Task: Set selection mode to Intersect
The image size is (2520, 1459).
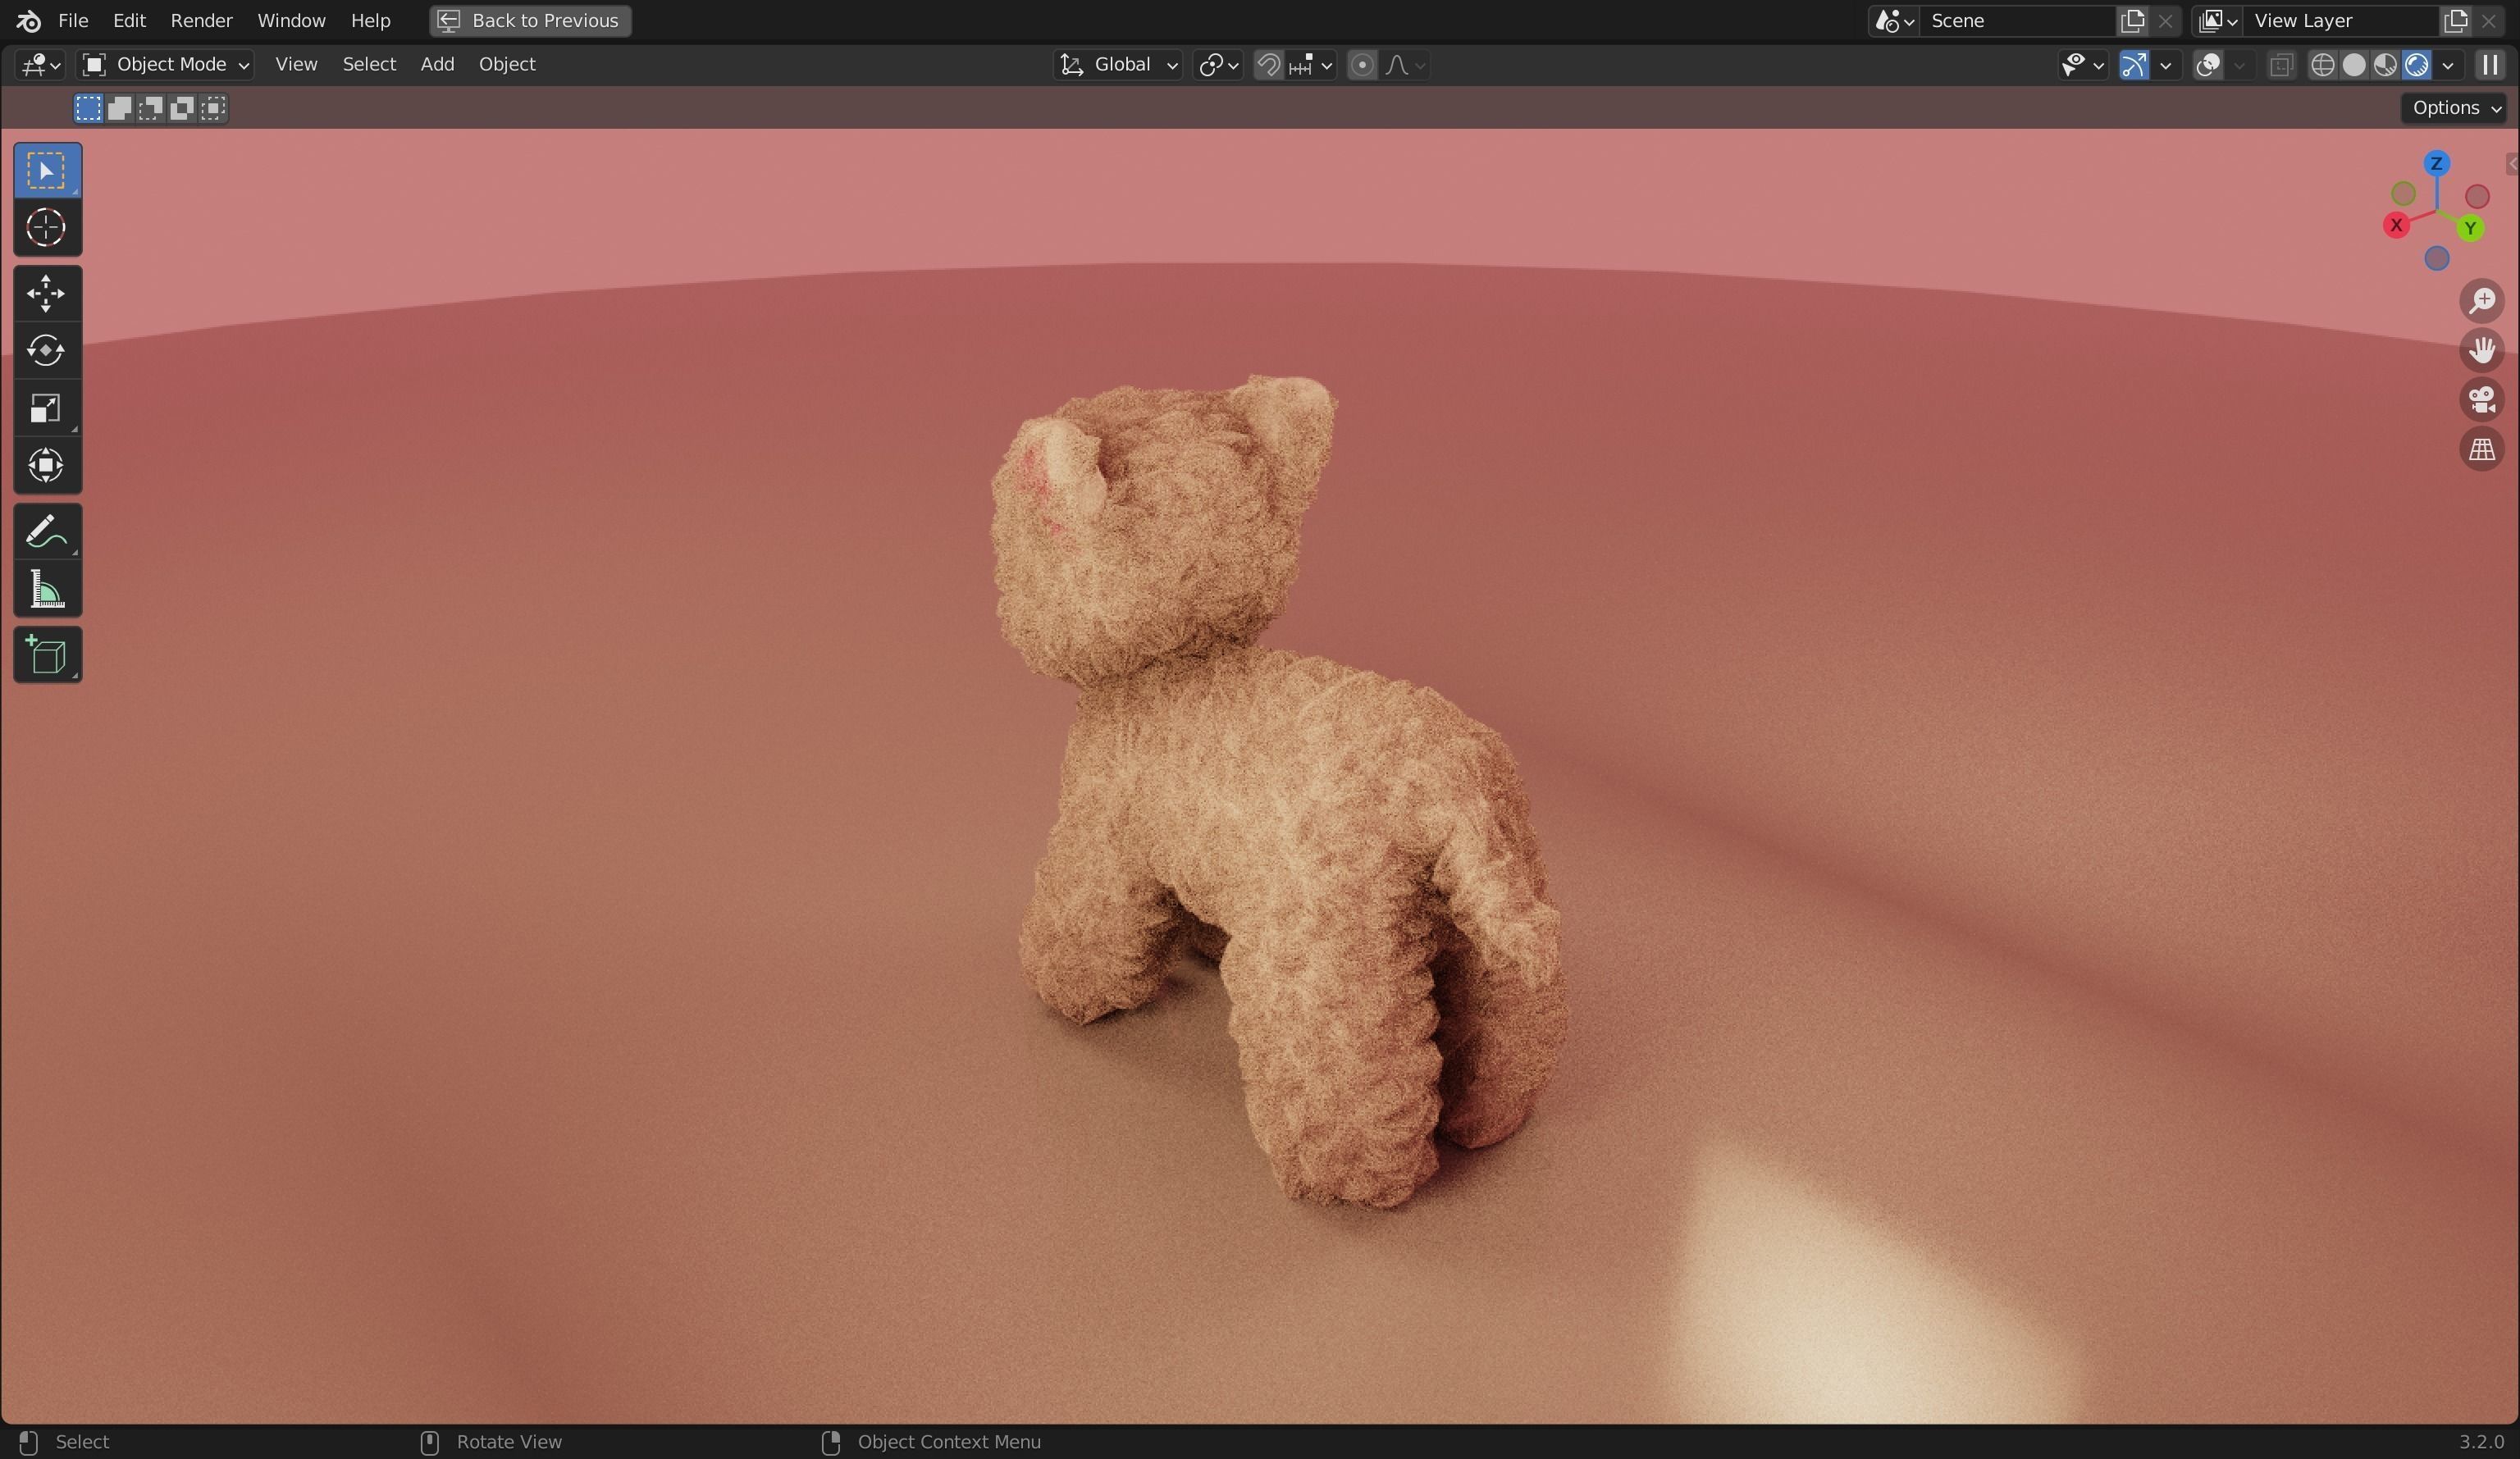Action: [213, 108]
